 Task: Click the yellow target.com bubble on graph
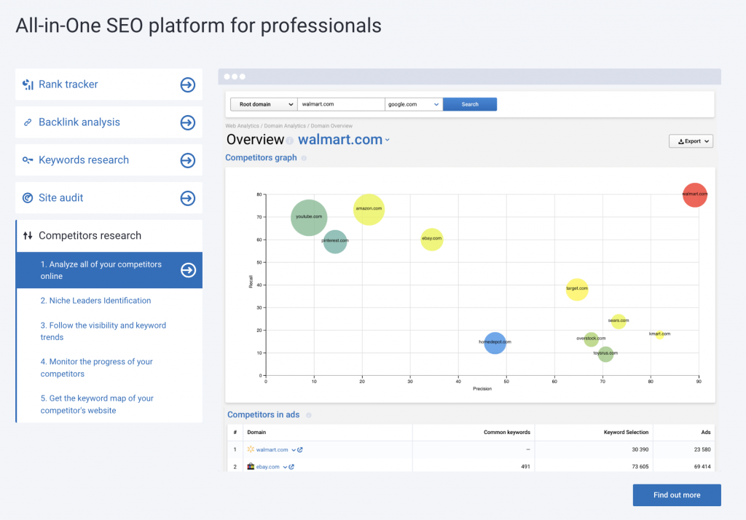click(577, 289)
